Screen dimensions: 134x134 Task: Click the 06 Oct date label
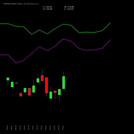[x=16, y=128]
